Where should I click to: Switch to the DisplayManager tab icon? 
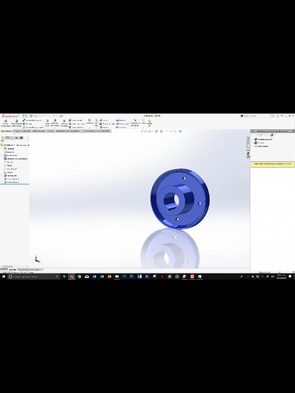[21, 138]
